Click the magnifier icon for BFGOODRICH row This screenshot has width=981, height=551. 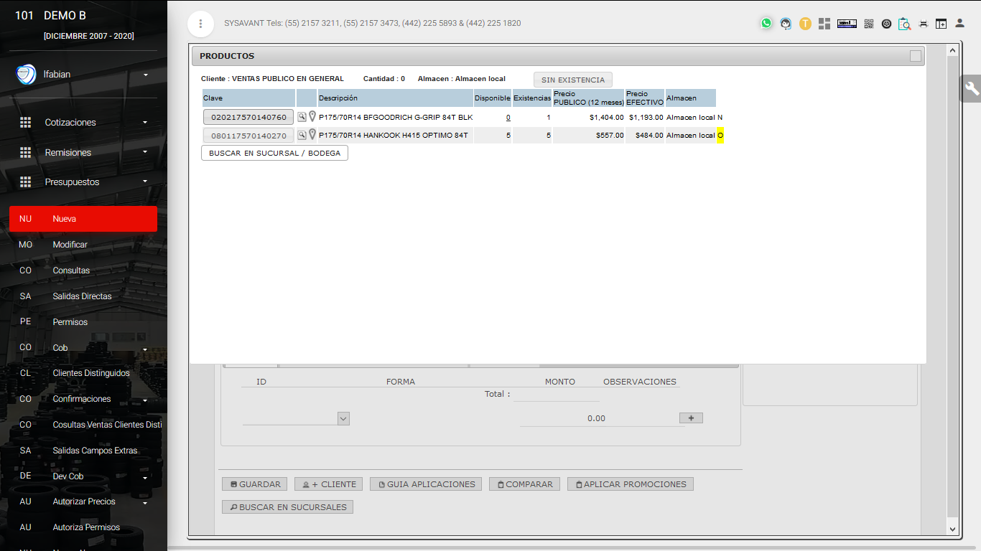pos(302,116)
